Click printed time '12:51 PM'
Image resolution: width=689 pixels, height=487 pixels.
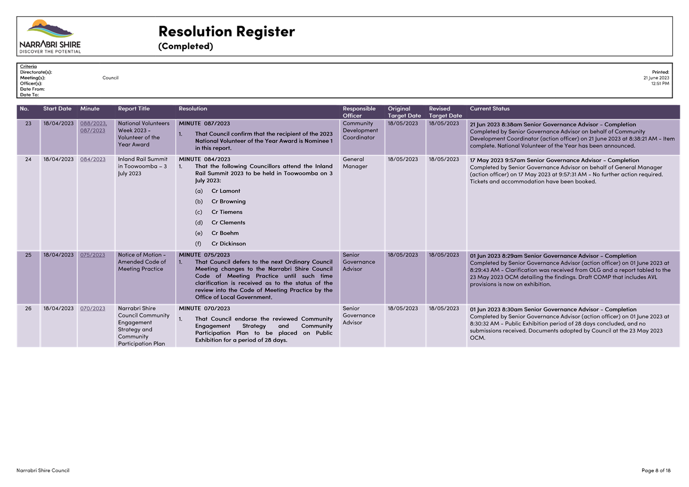tap(660, 83)
